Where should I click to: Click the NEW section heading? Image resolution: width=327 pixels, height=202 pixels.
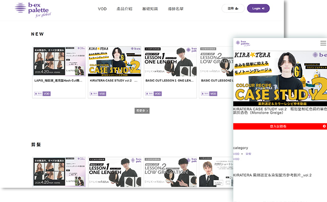coord(37,34)
